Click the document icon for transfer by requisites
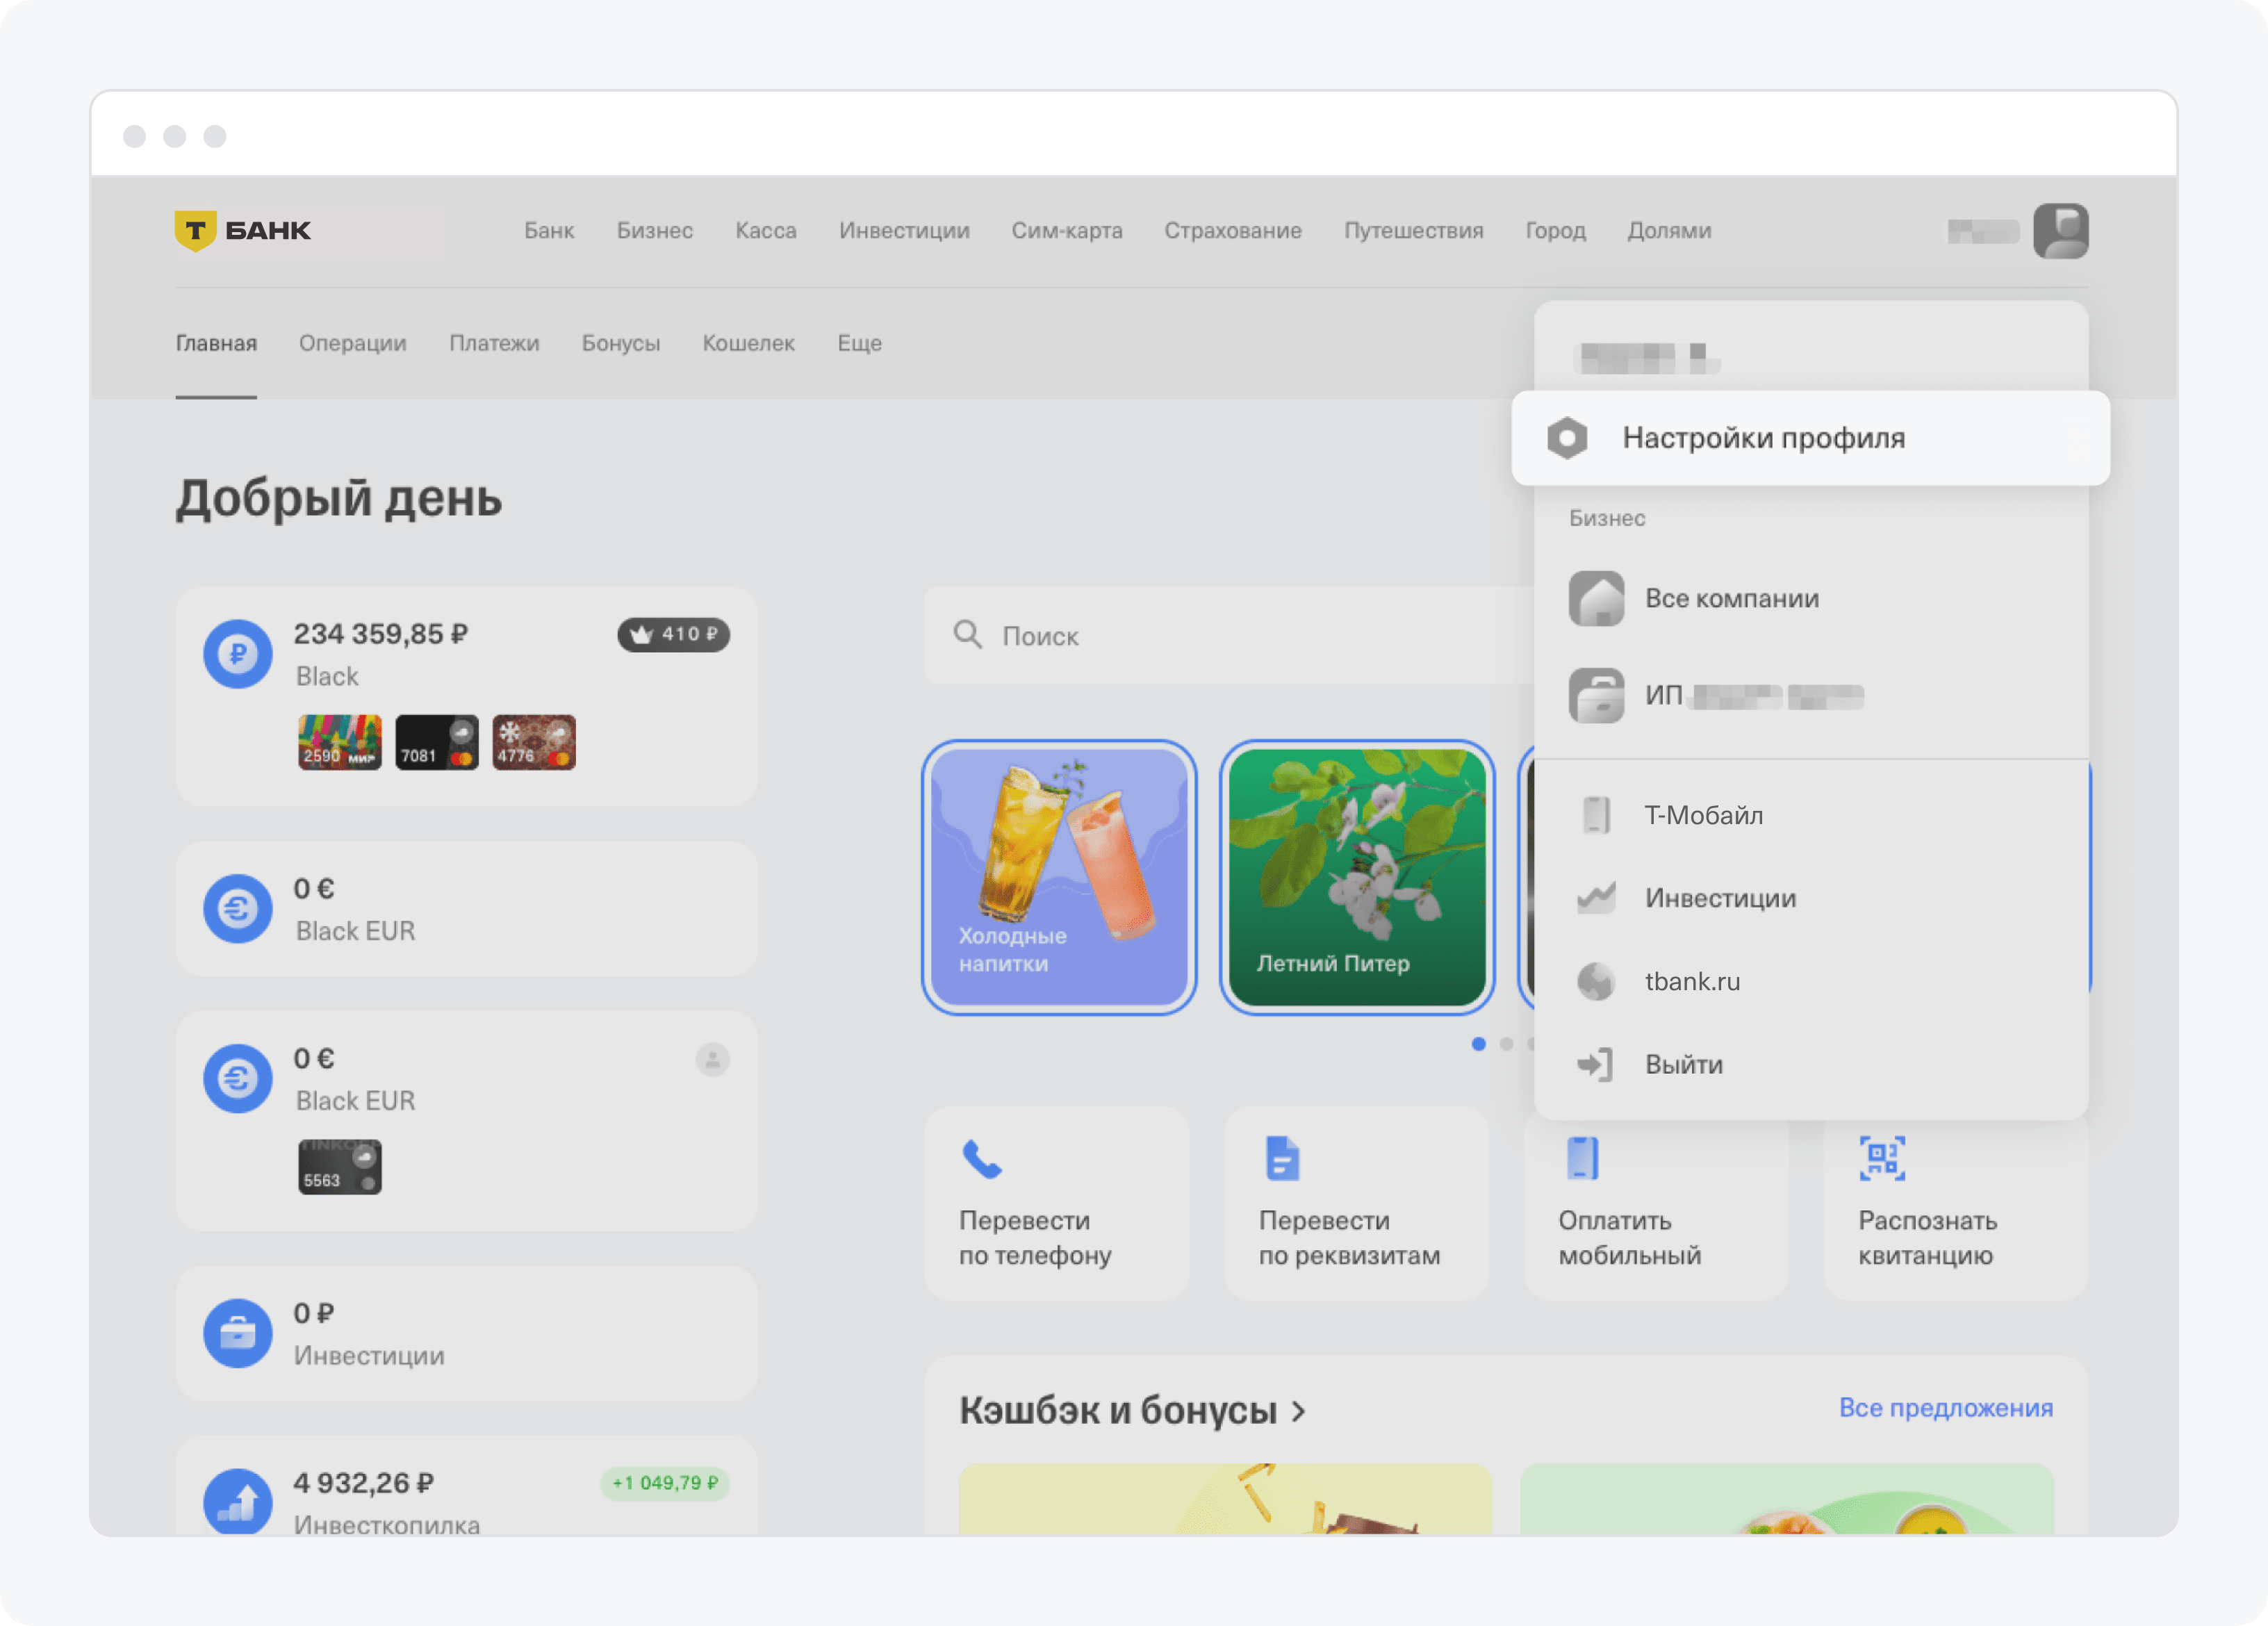The height and width of the screenshot is (1626, 2268). pyautogui.click(x=1282, y=1158)
